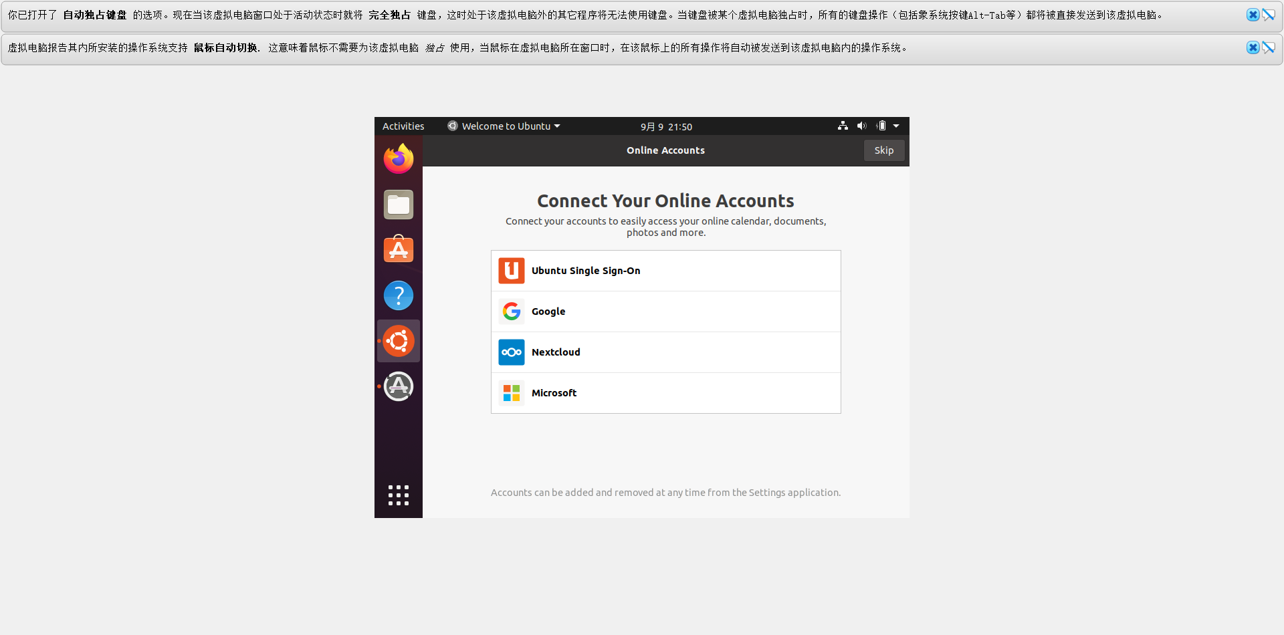
Task: Expand the system menu arrow in top bar
Action: (896, 126)
